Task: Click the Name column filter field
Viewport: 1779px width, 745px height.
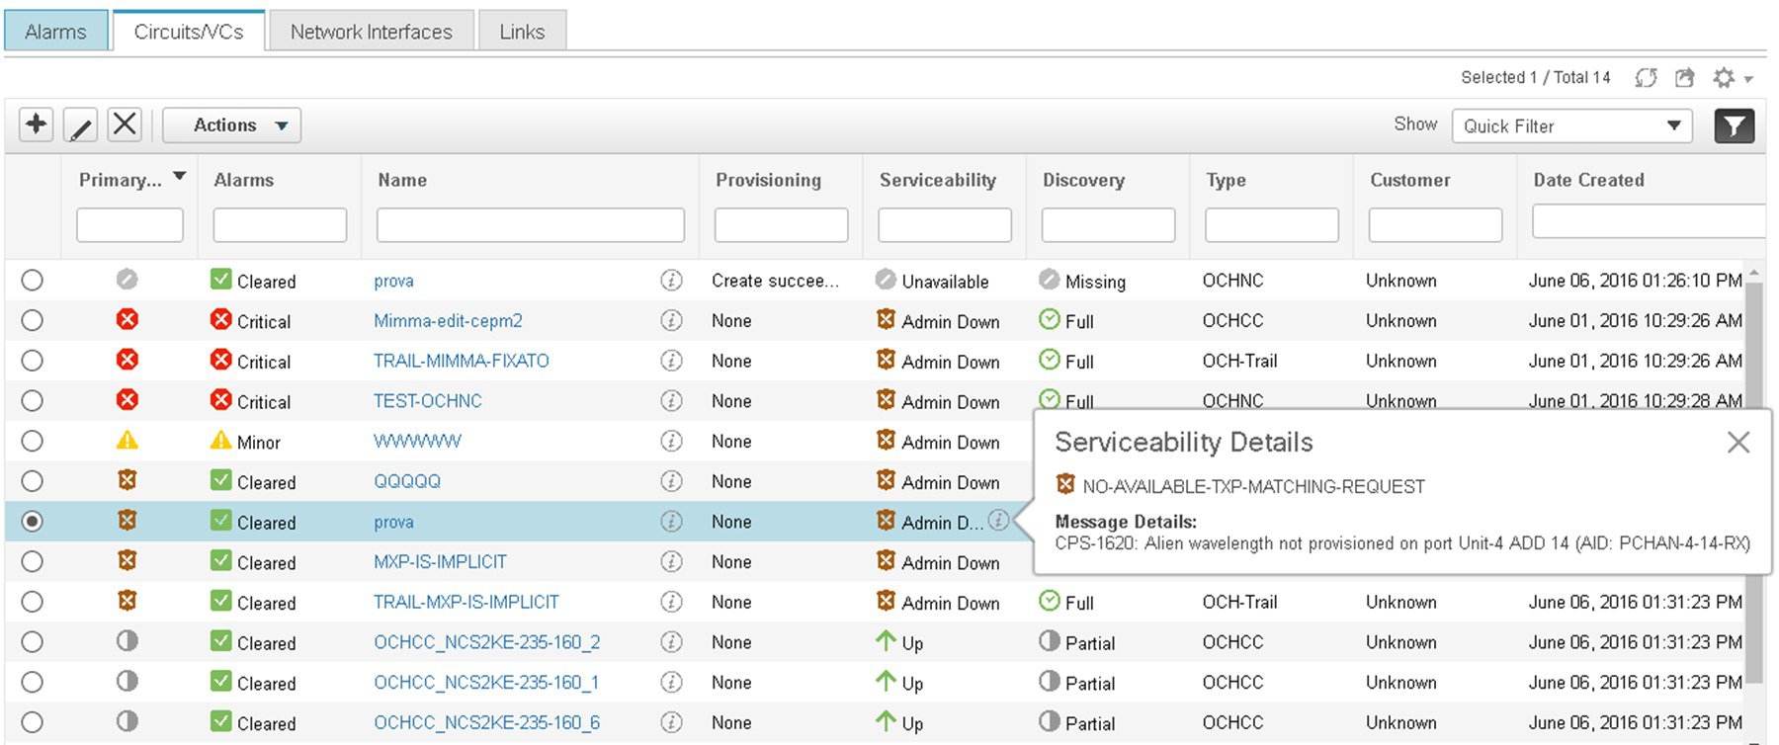Action: click(x=530, y=225)
